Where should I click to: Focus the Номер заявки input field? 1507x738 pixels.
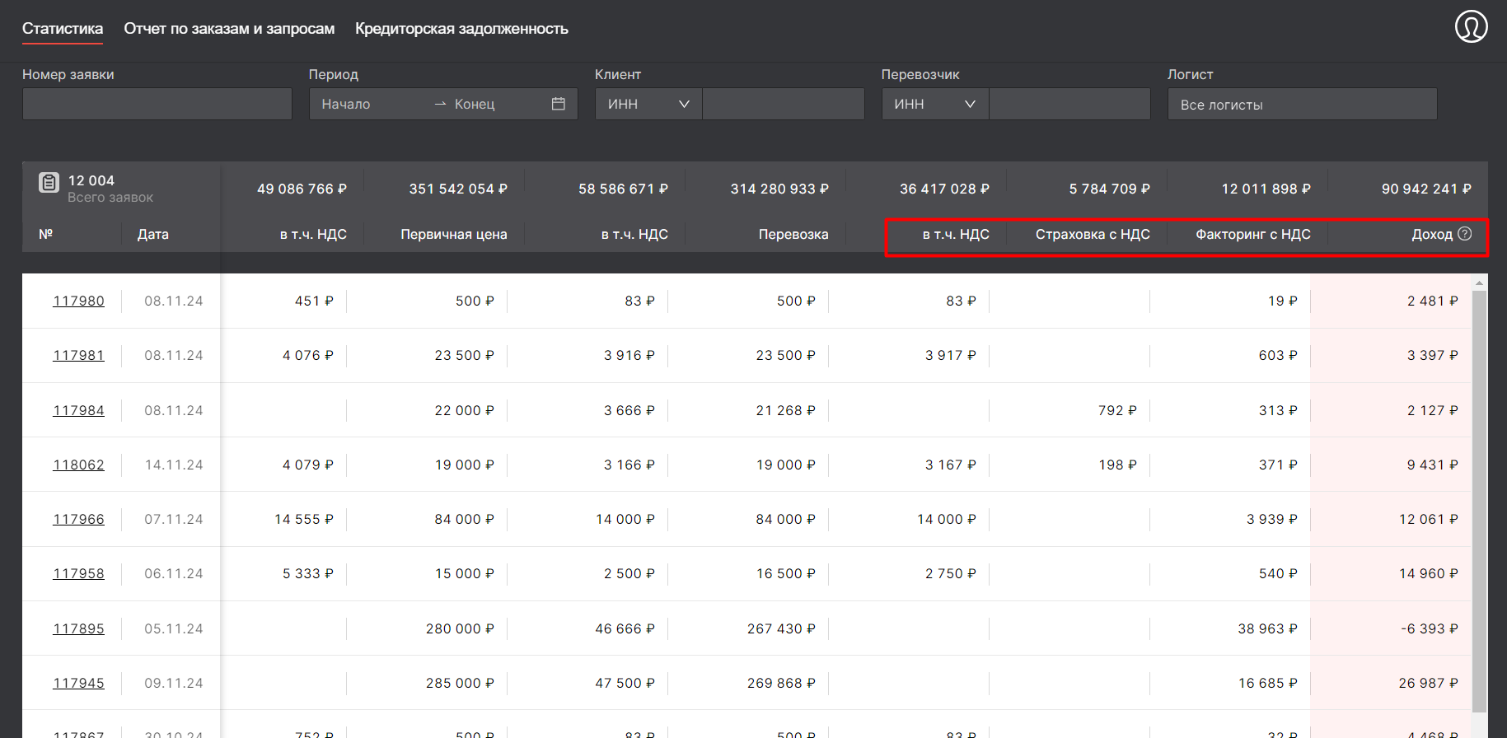click(x=157, y=104)
